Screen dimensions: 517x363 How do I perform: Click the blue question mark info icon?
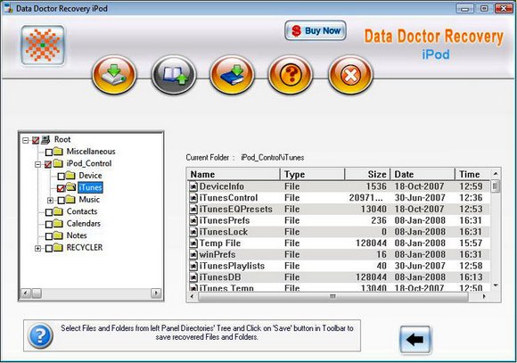[40, 336]
